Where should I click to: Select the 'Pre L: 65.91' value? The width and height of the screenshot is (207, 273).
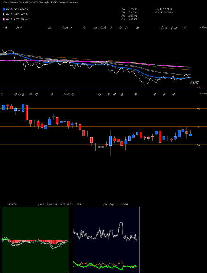pos(130,16)
